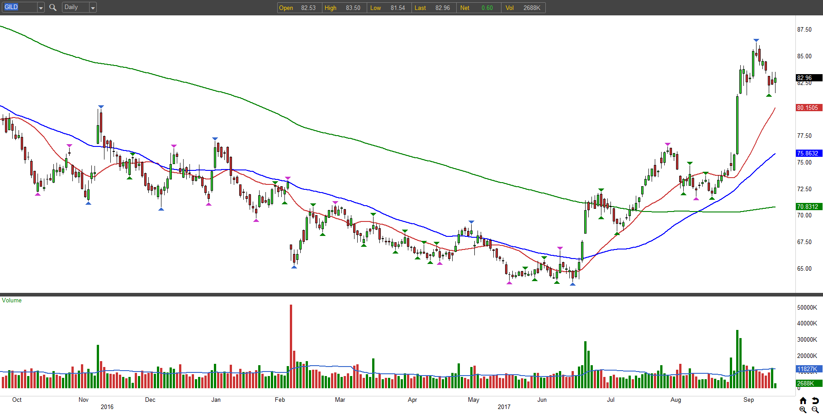This screenshot has width=823, height=414.
Task: Click the Low value 81.54
Action: coord(398,8)
